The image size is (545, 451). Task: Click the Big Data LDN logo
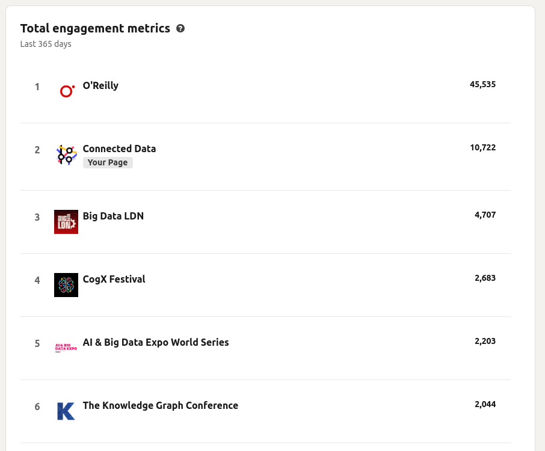66,222
